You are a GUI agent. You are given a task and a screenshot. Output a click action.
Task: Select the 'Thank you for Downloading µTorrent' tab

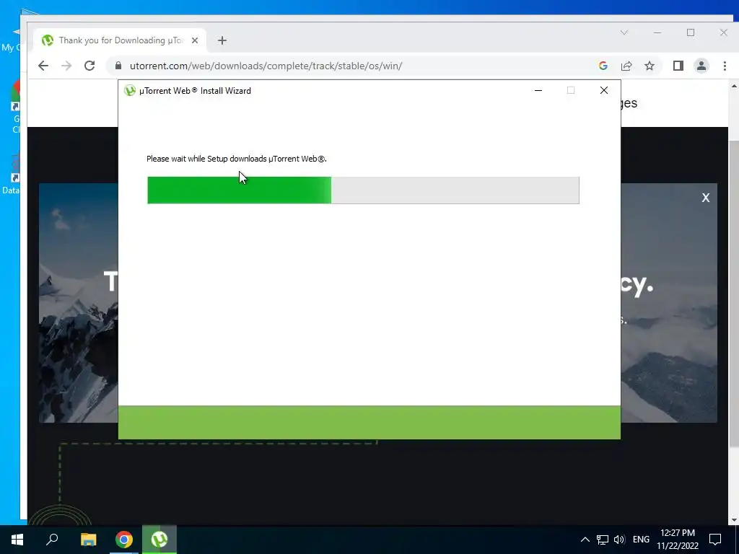[120, 40]
